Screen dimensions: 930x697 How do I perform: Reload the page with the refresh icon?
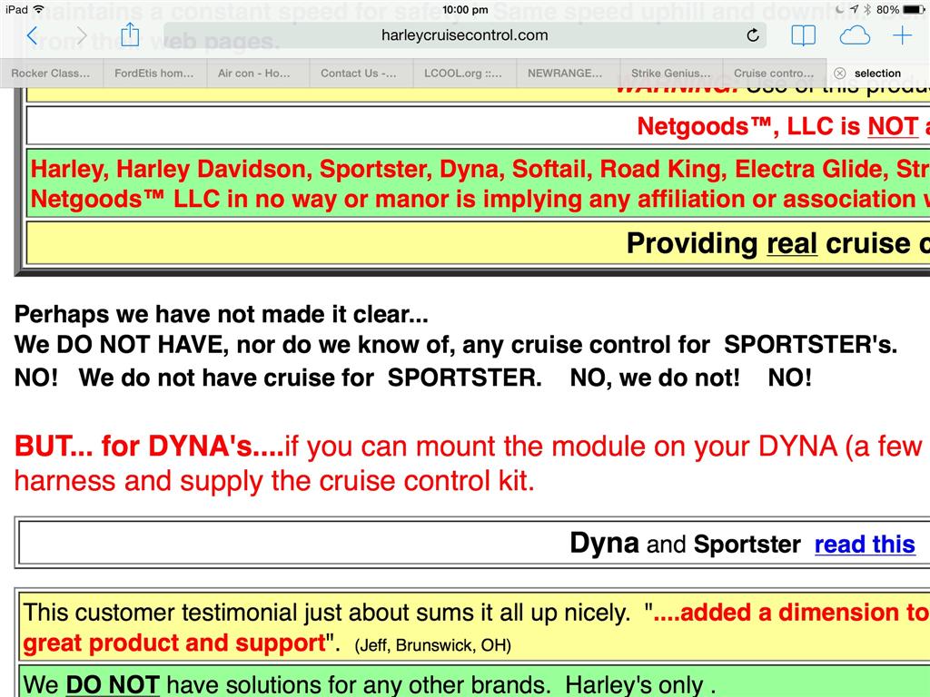(x=753, y=35)
